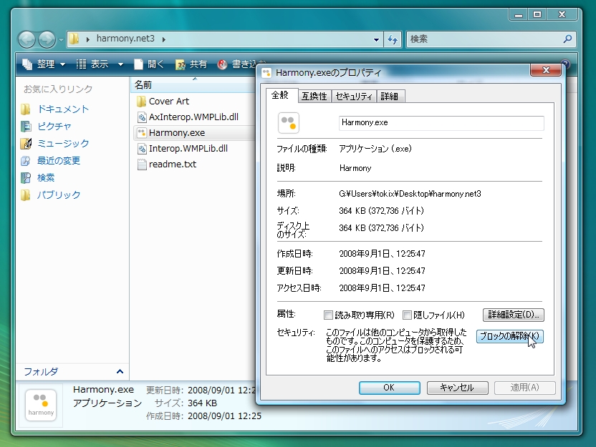
Task: Switch to the 互換性 compatibility tab
Action: pos(314,97)
